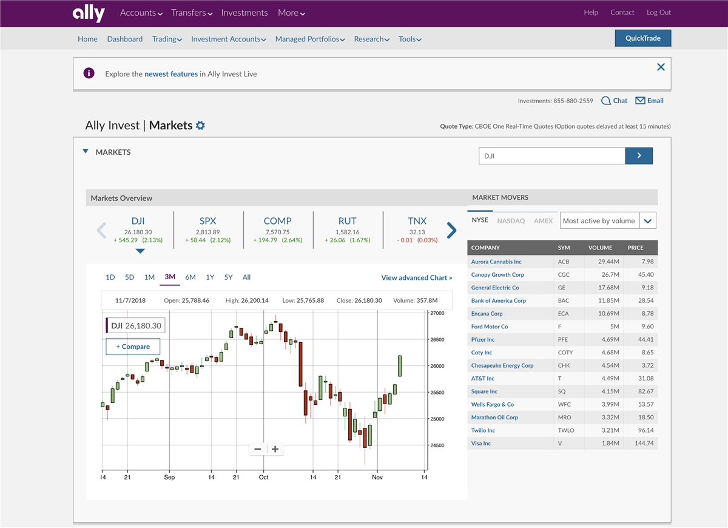Image resolution: width=728 pixels, height=528 pixels.
Task: Dismiss the newest features banner
Action: 661,67
